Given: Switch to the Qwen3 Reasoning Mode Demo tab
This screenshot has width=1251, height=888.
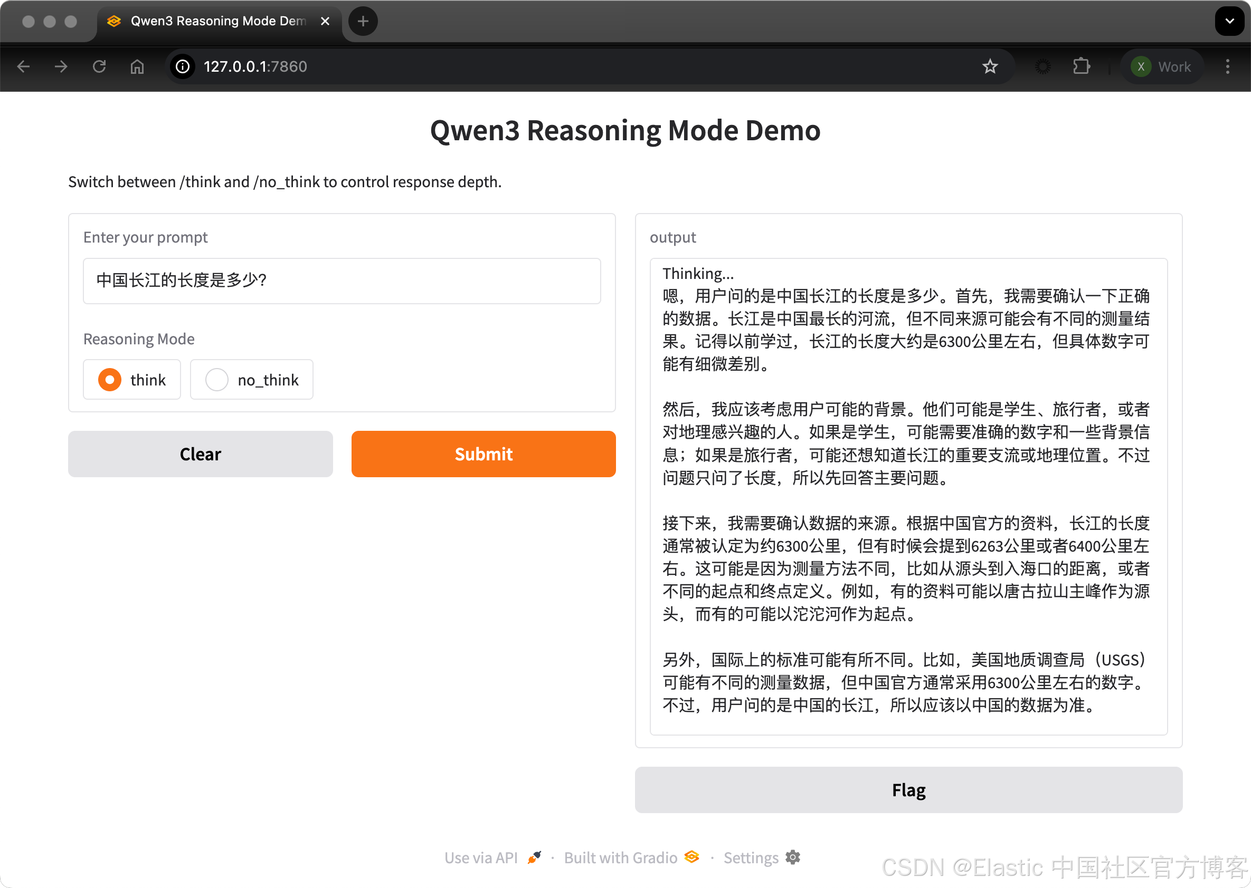Looking at the screenshot, I should click(x=219, y=21).
